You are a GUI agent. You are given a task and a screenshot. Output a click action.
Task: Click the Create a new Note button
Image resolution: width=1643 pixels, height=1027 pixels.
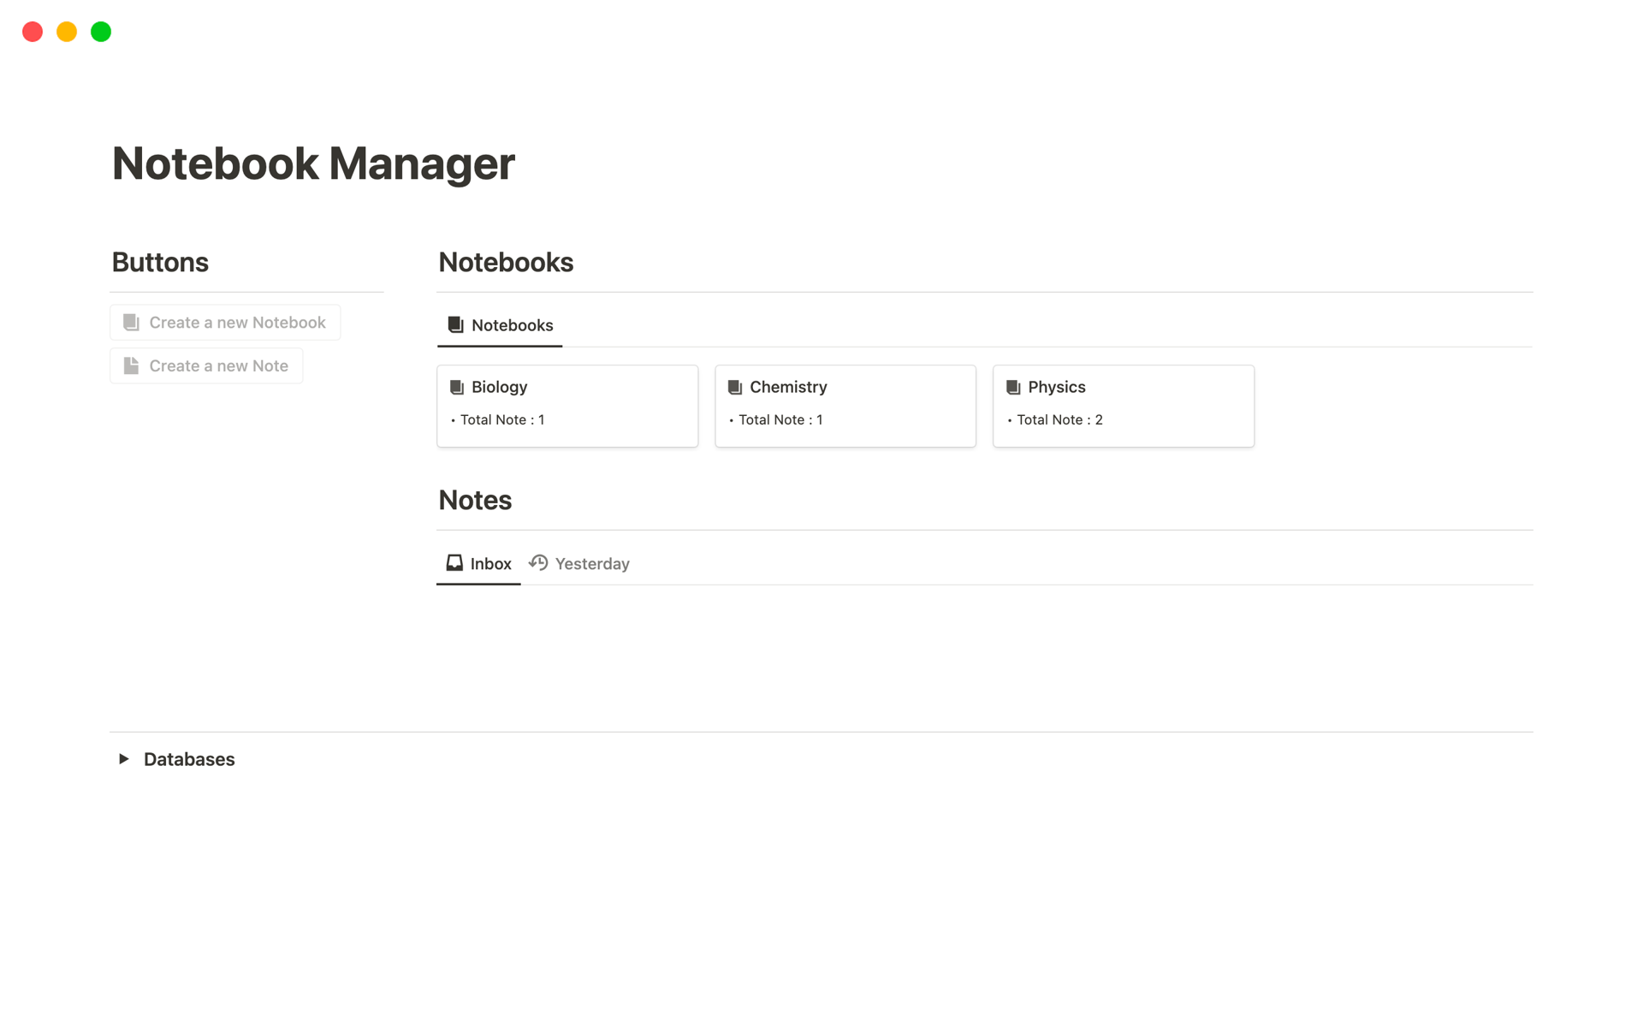[x=205, y=365]
